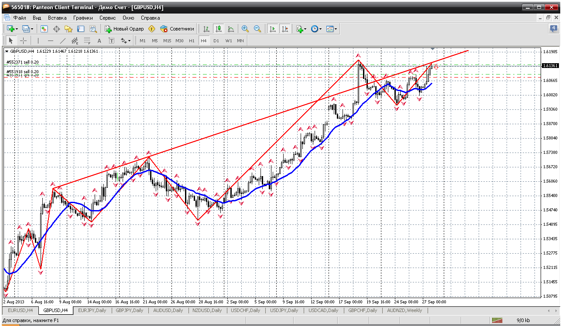Select the Crosshair tool

click(24, 41)
